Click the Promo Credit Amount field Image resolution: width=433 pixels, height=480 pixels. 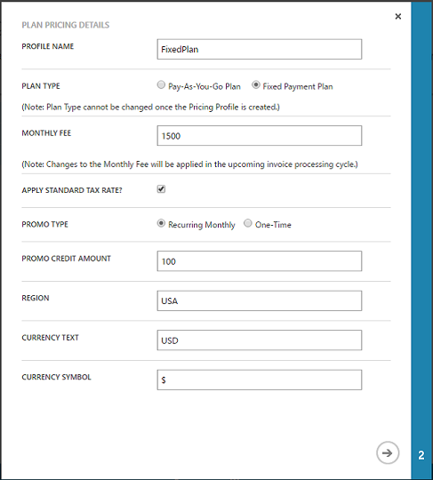coord(260,261)
